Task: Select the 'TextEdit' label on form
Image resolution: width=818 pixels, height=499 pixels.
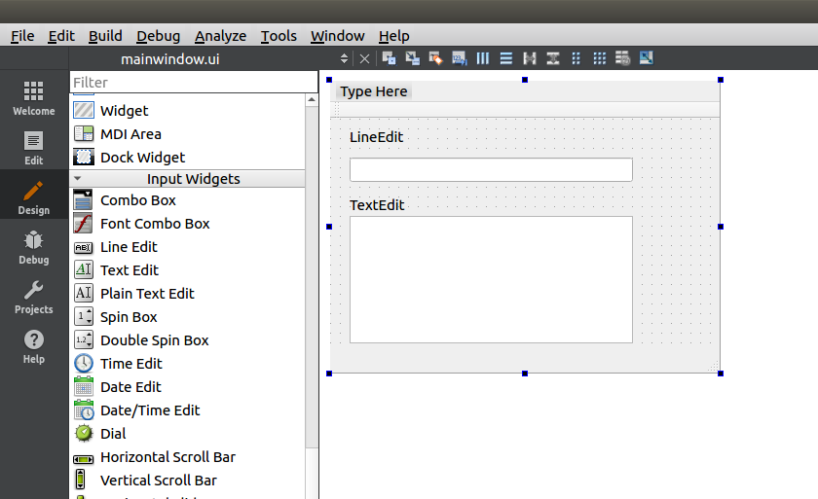Action: (x=377, y=205)
